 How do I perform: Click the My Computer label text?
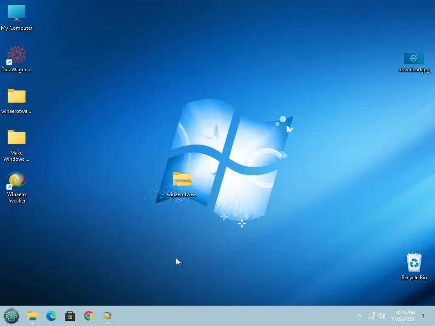pos(17,28)
